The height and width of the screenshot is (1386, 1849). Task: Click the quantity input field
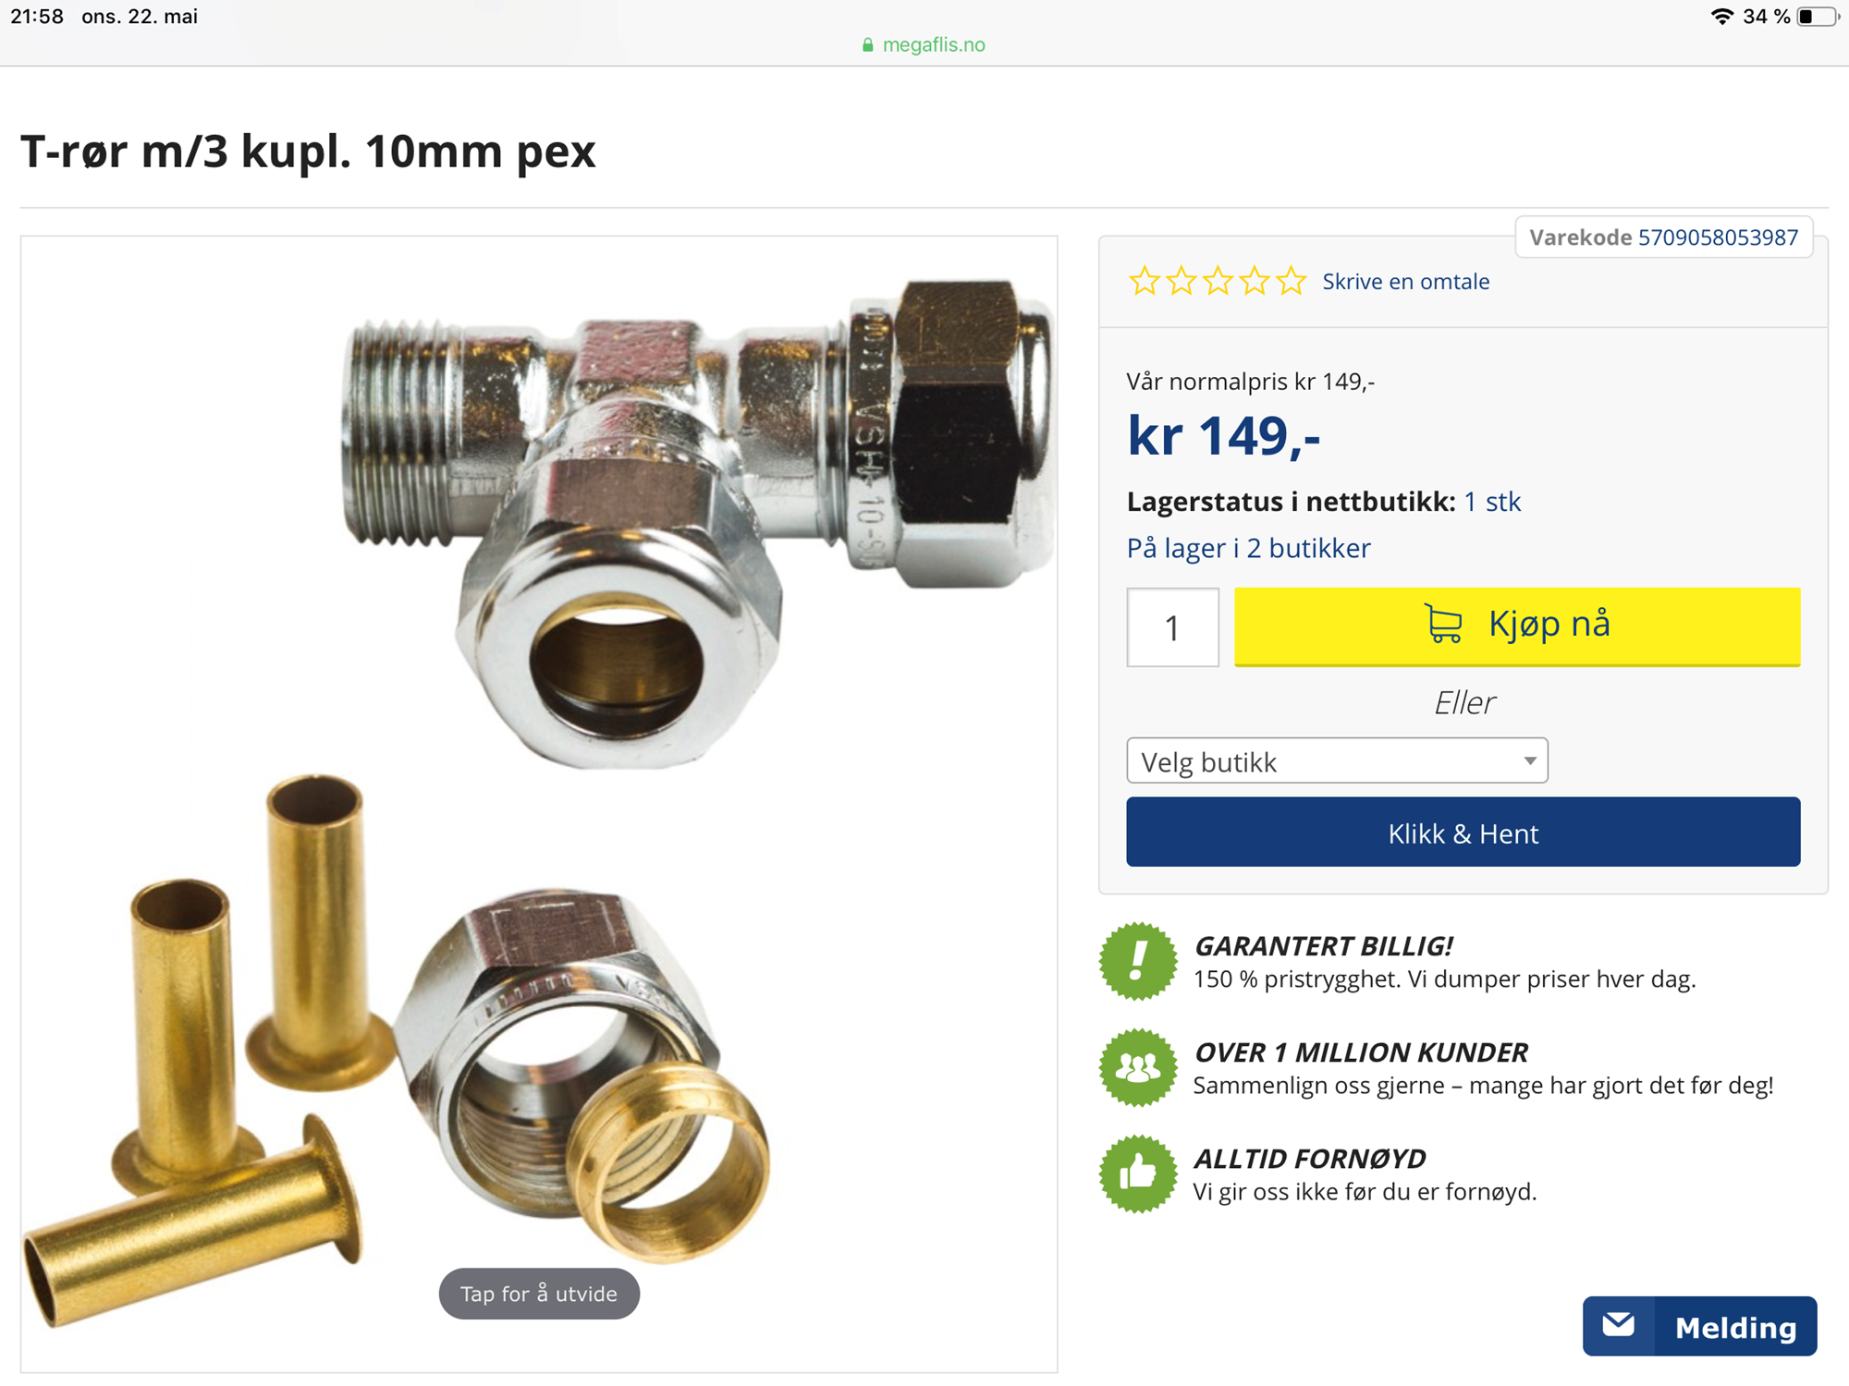click(1172, 627)
